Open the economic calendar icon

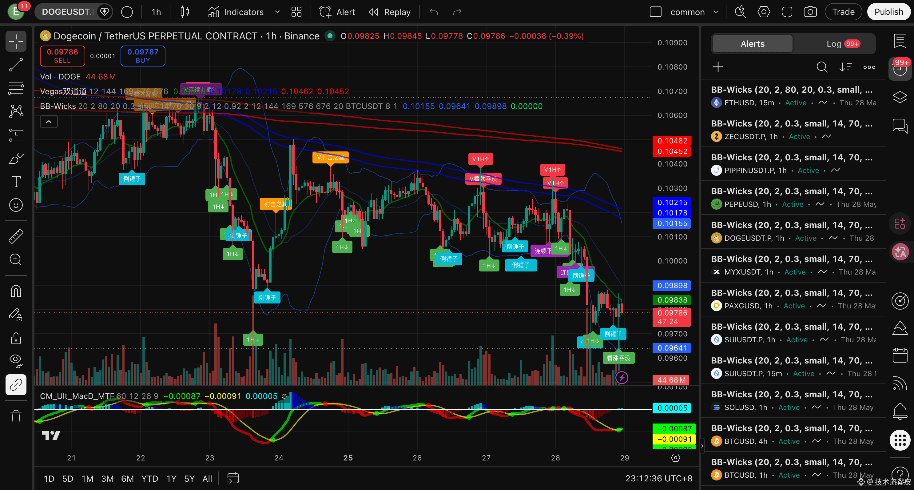pyautogui.click(x=900, y=355)
